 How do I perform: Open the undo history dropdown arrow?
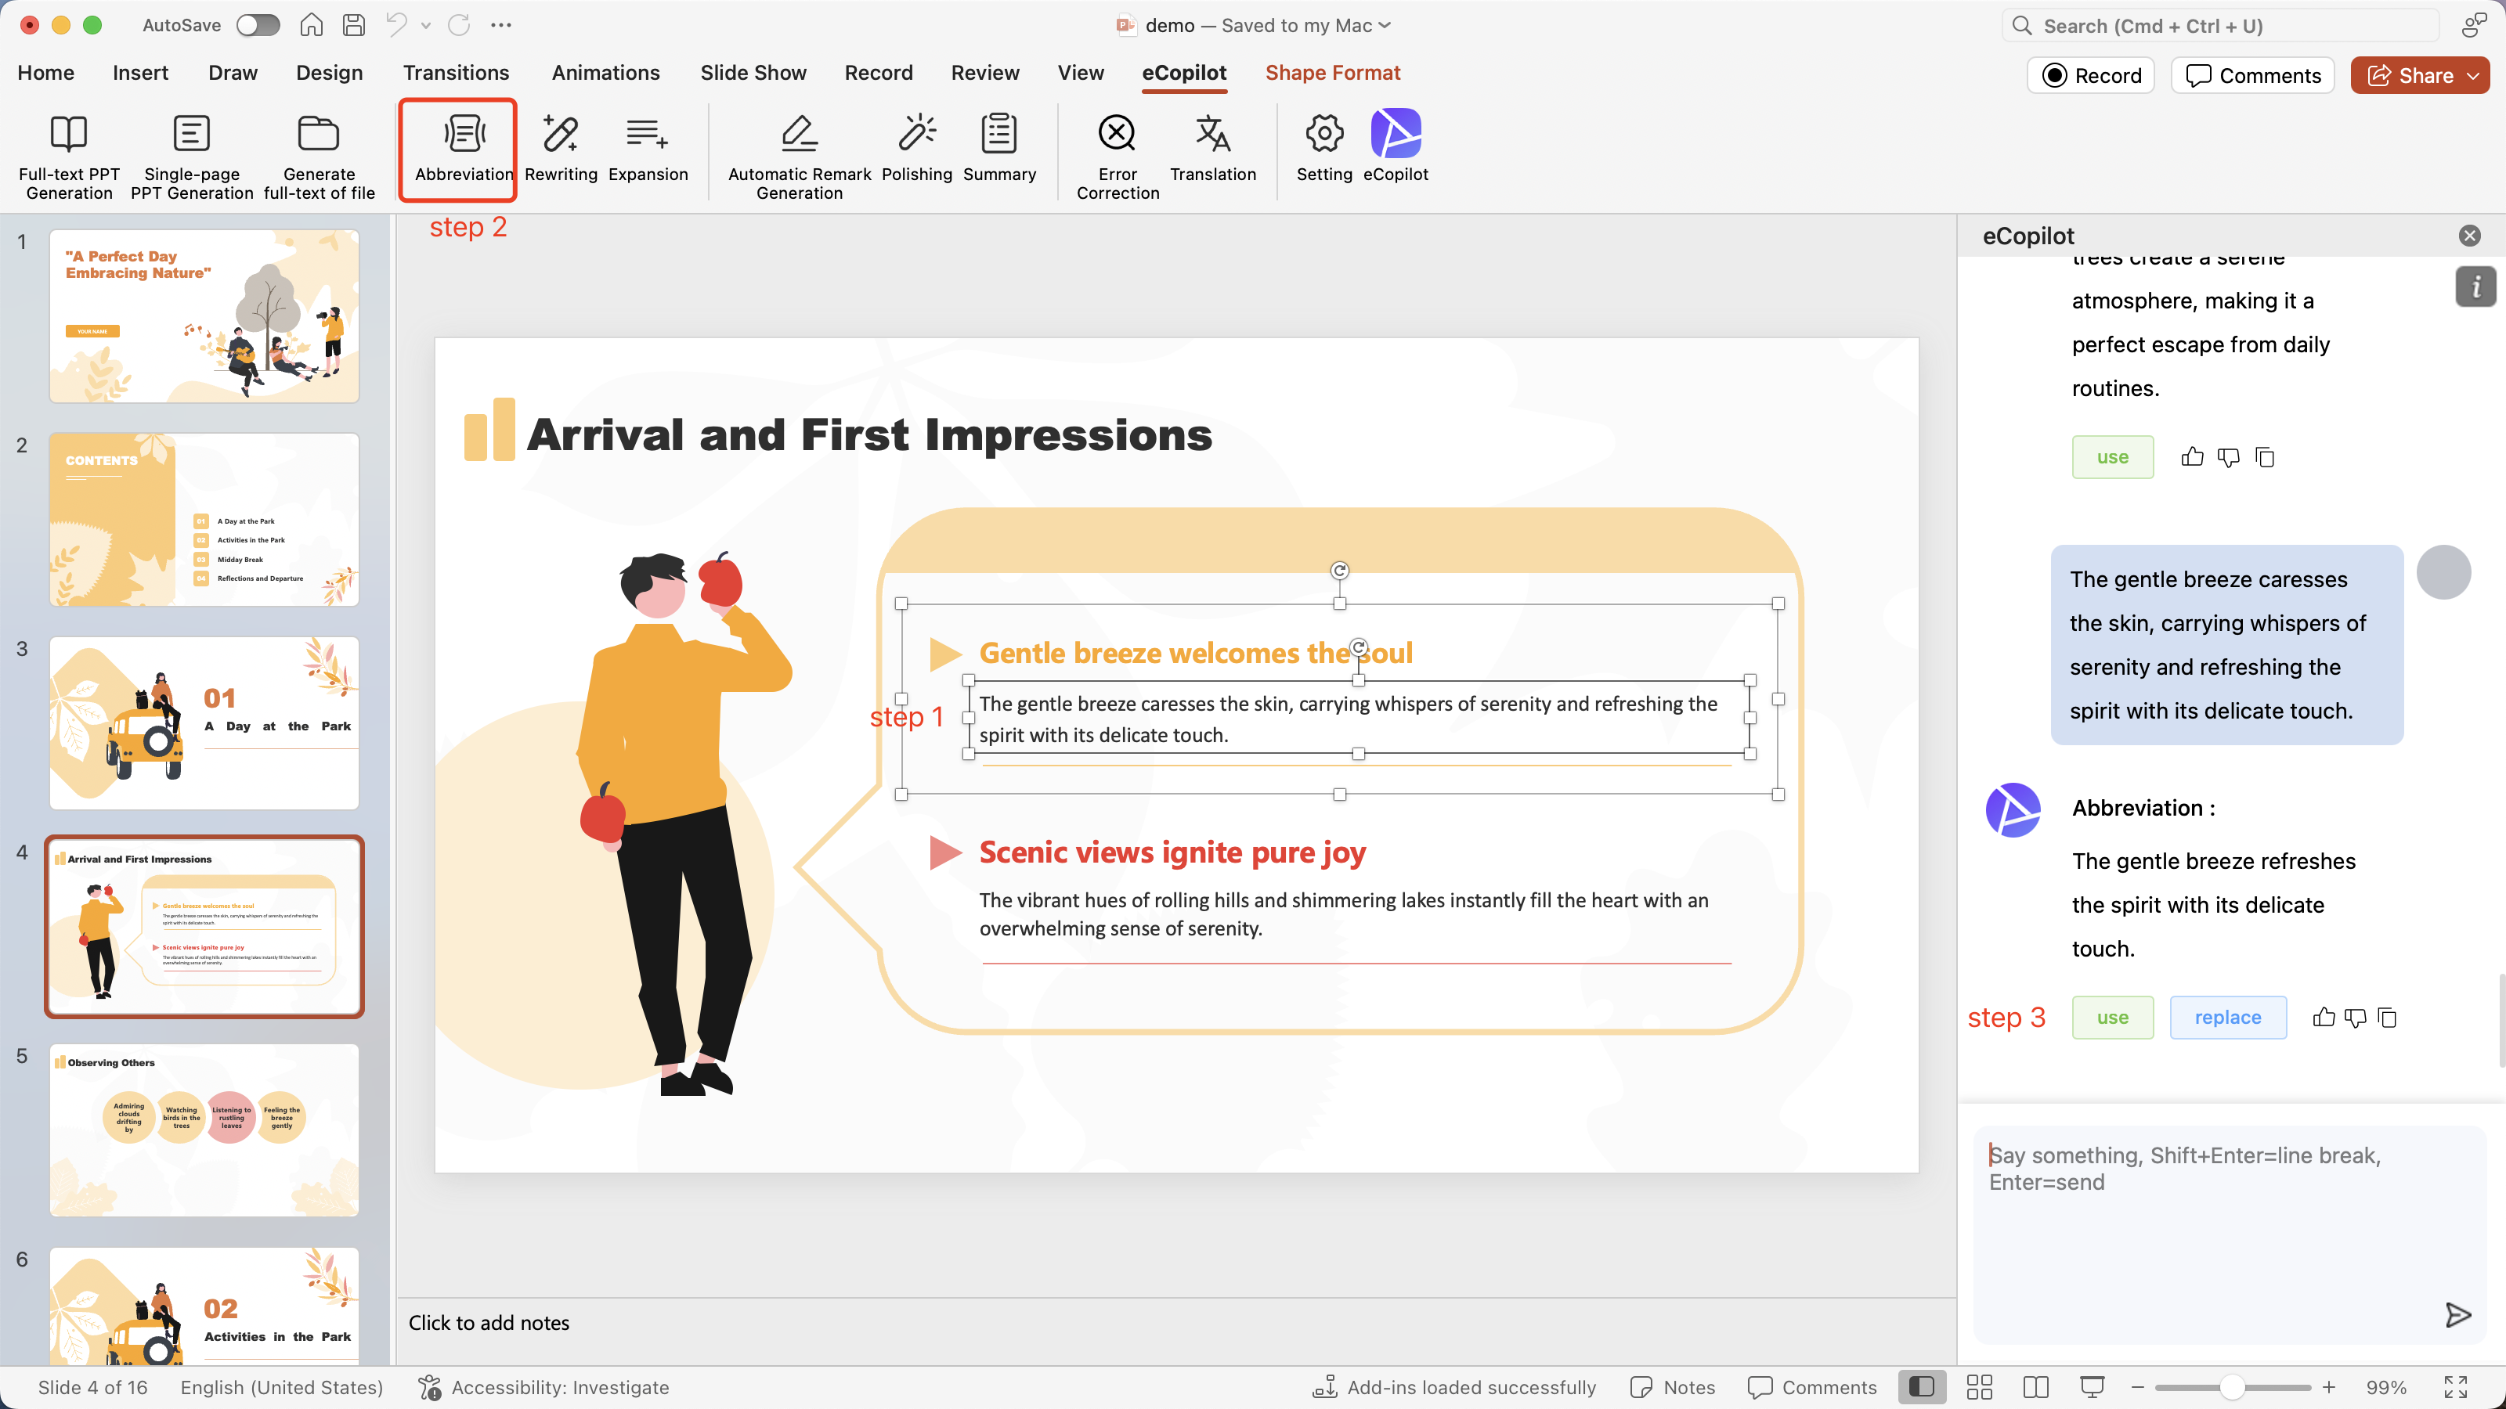[x=425, y=25]
